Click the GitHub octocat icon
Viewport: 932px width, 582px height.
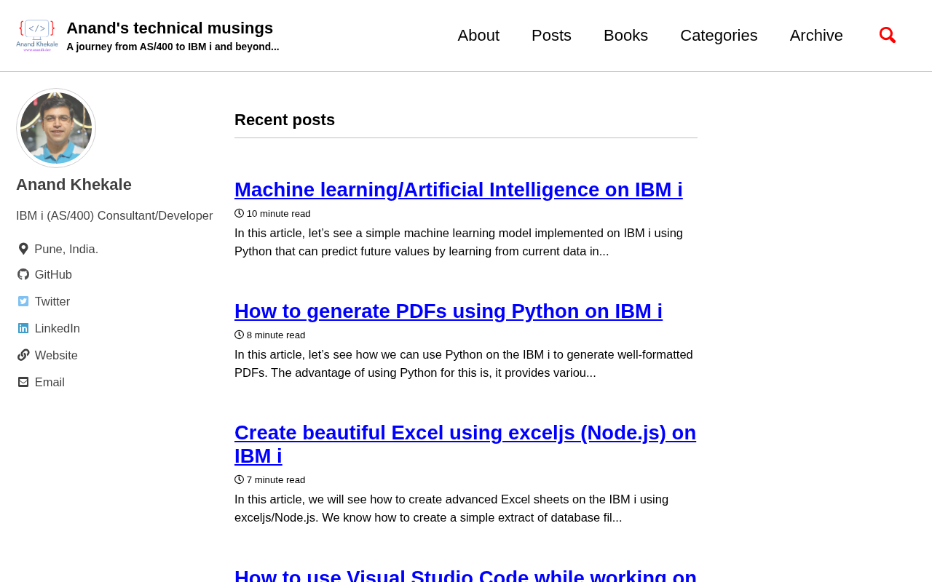pyautogui.click(x=23, y=274)
